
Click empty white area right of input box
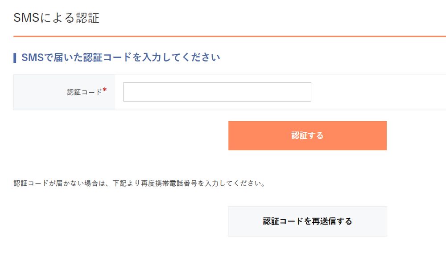coord(378,92)
